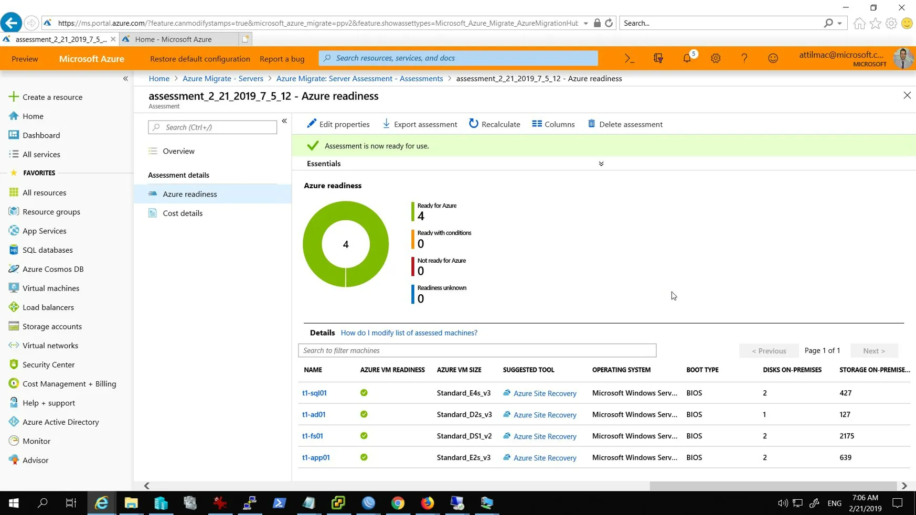
Task: Click Export assessment
Action: click(420, 124)
